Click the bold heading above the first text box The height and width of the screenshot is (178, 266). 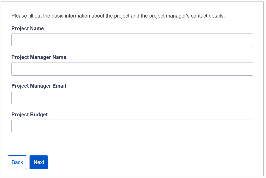pyautogui.click(x=27, y=28)
